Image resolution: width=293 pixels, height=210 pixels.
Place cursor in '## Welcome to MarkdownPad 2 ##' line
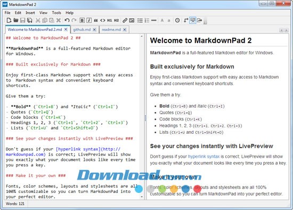tap(43, 38)
